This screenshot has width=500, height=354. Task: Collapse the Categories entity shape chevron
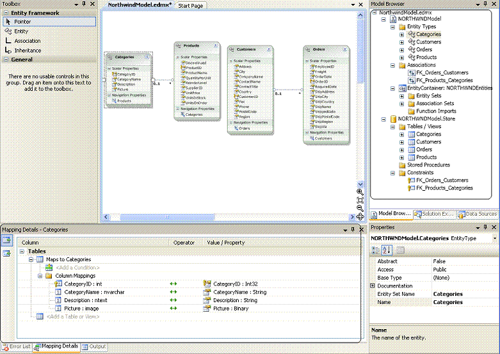[147, 57]
